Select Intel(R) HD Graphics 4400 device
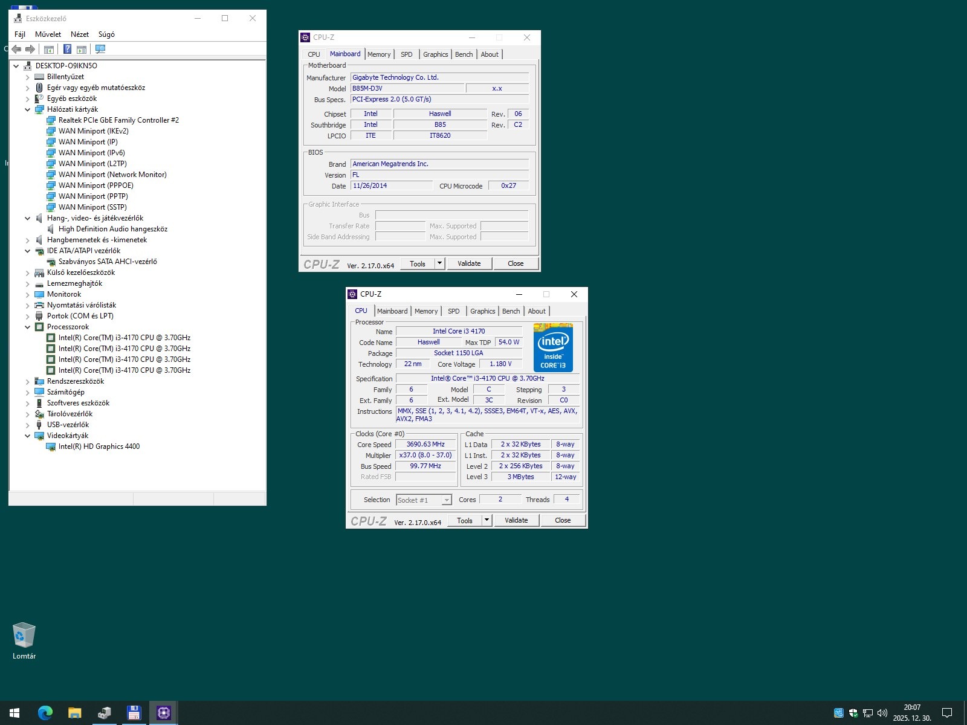 [x=99, y=446]
